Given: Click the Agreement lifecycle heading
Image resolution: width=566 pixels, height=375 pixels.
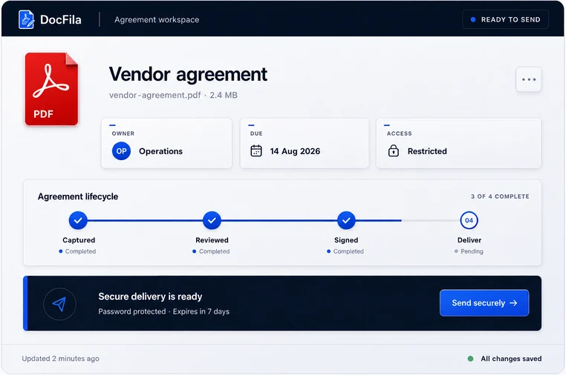Looking at the screenshot, I should point(78,196).
